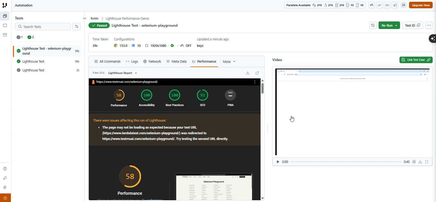Seek within the video progress bar
Screen dimensions: 436x202
[346, 162]
